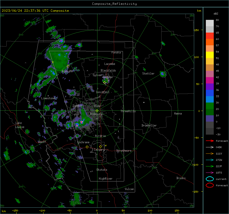The image size is (229, 214).
Task: Click the Olds town label
Action: click(97, 106)
